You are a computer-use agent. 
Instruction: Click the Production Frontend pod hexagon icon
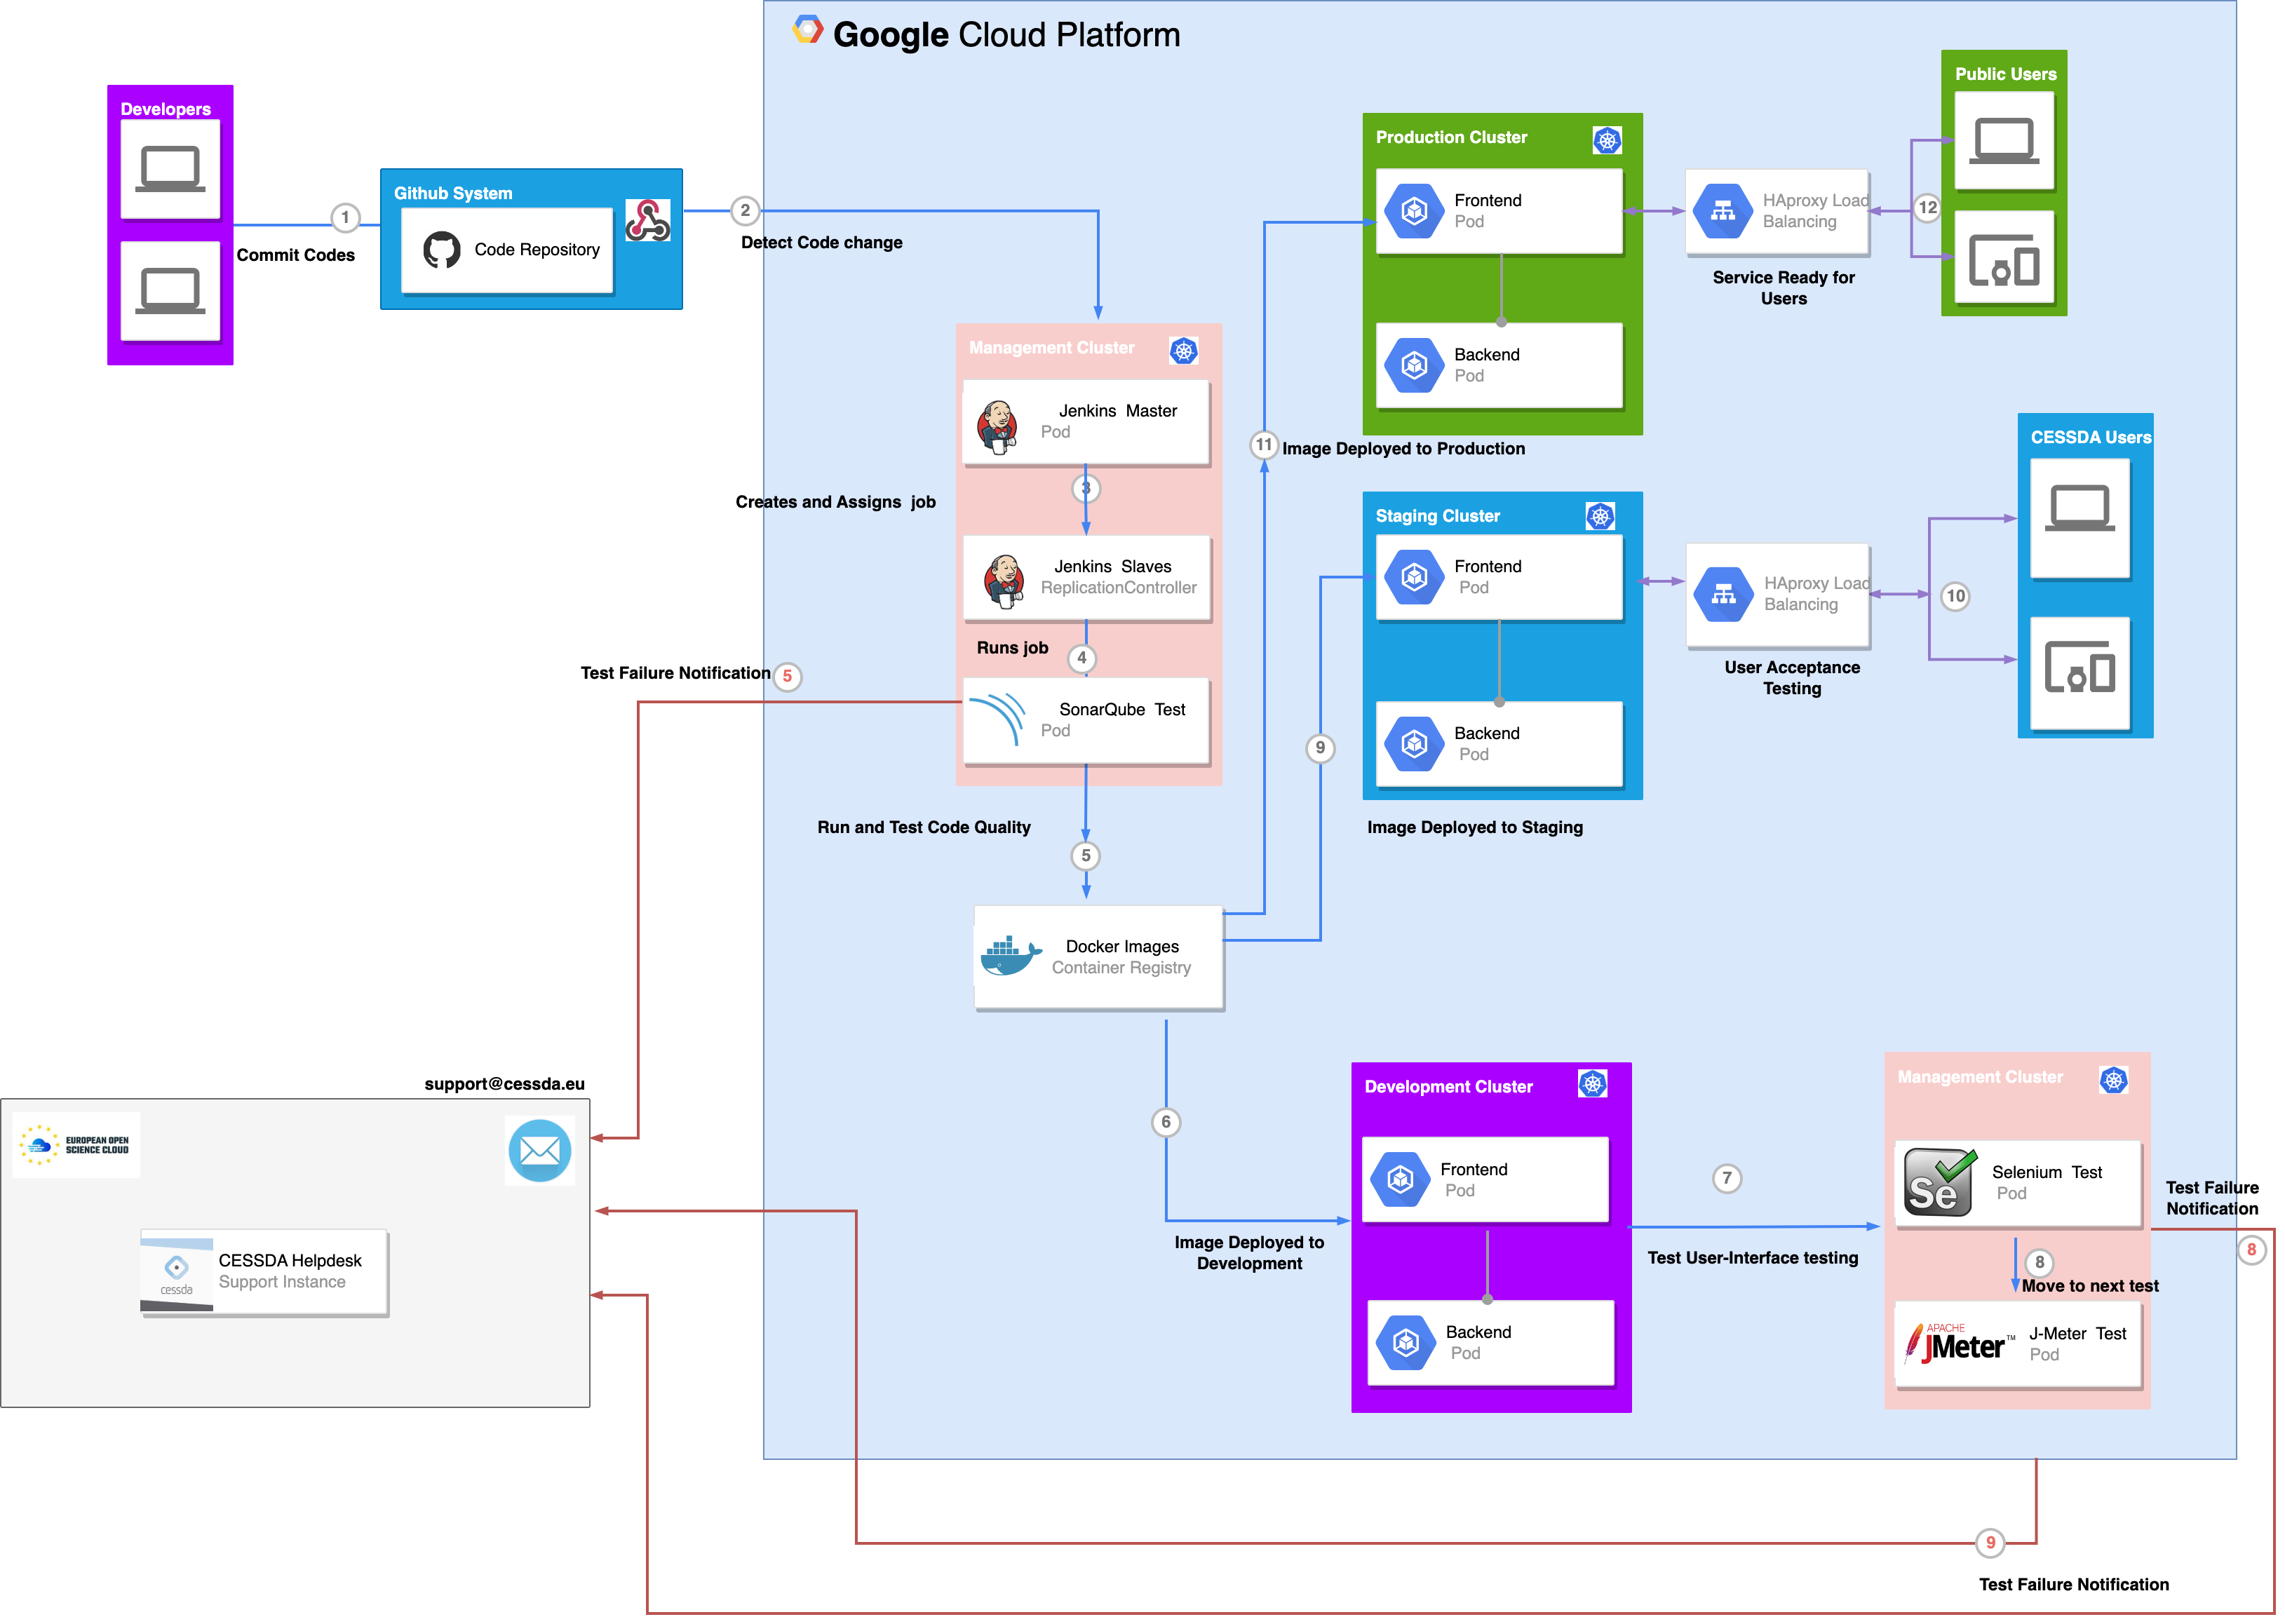click(x=1414, y=211)
